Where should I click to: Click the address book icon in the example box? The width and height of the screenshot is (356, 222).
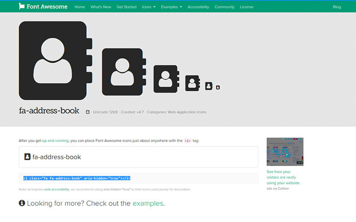[28, 157]
